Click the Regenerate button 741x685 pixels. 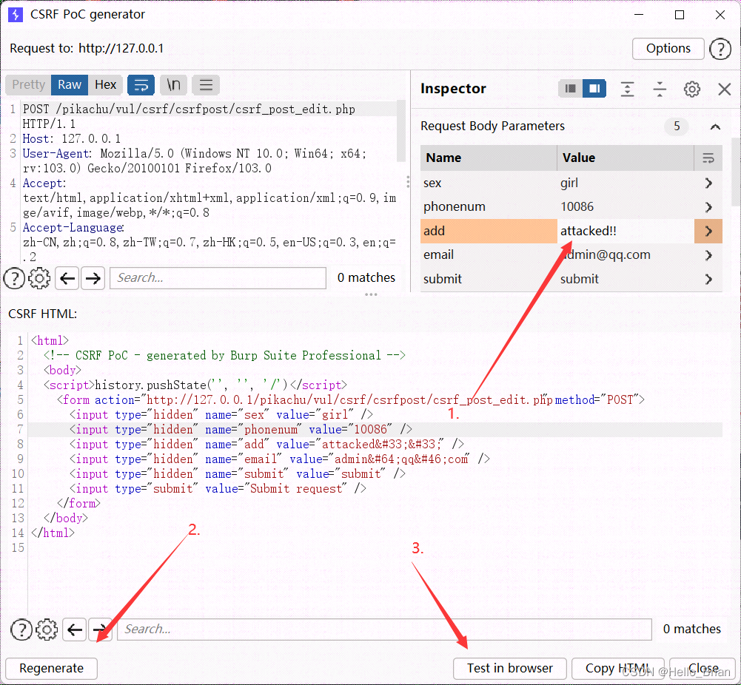(x=52, y=669)
